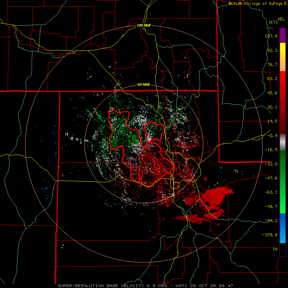Select the yellow-orange segment of color bar

(x=283, y=57)
